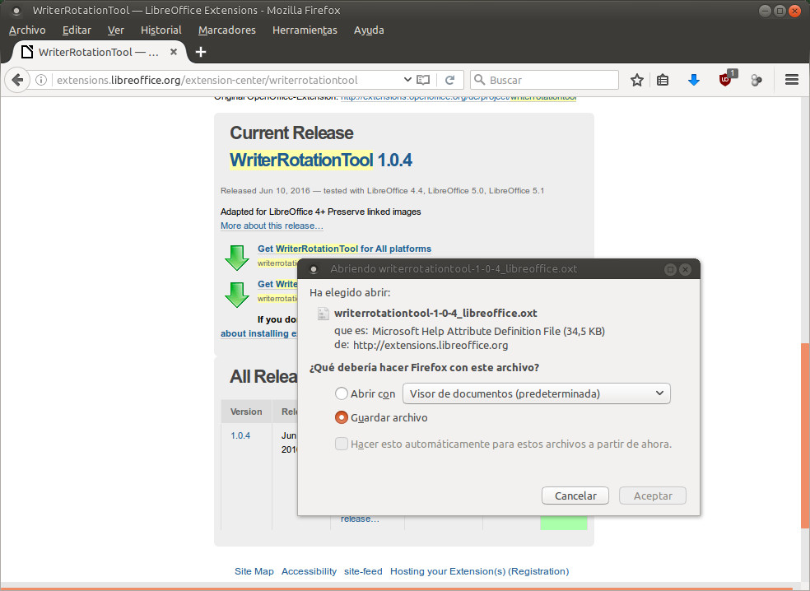Image resolution: width=810 pixels, height=591 pixels.
Task: Open the Ayuda menu
Action: point(369,30)
